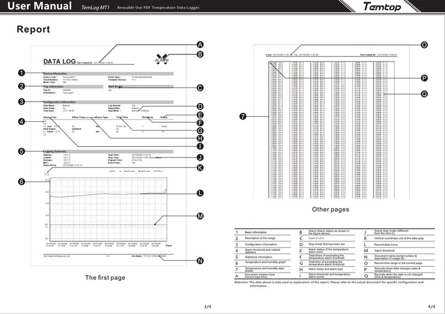Click the 'Serial Number' field label
This screenshot has width=445, height=314.
[x=51, y=80]
